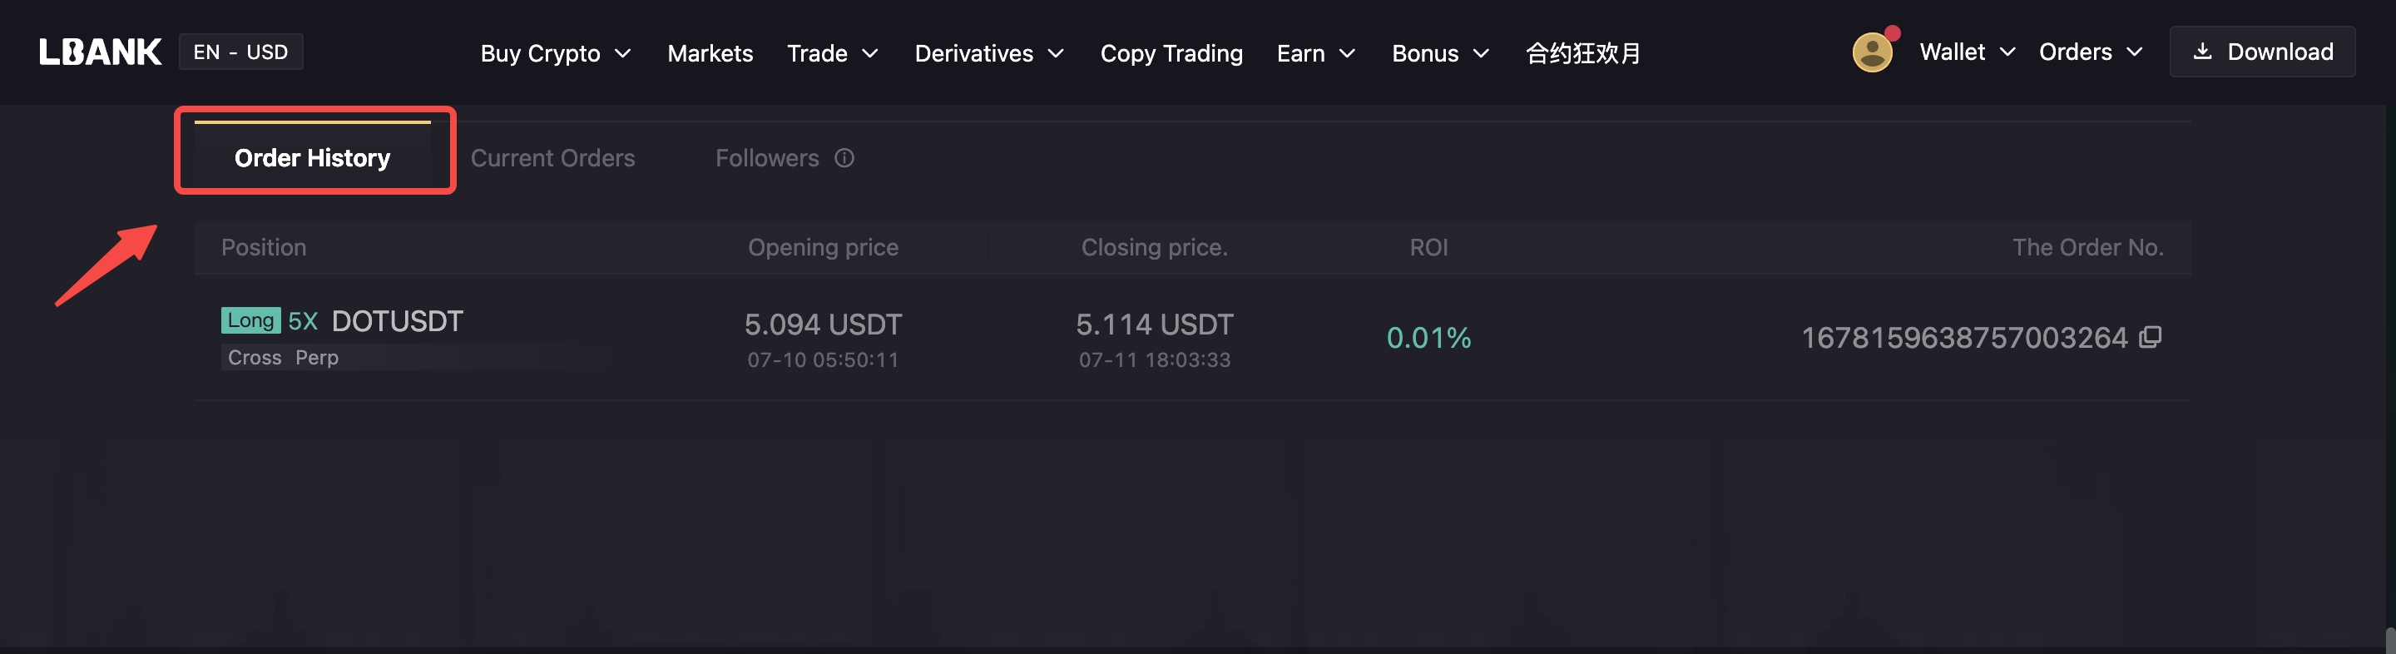This screenshot has width=2396, height=654.
Task: Expand the Buy Crypto dropdown
Action: (x=555, y=53)
